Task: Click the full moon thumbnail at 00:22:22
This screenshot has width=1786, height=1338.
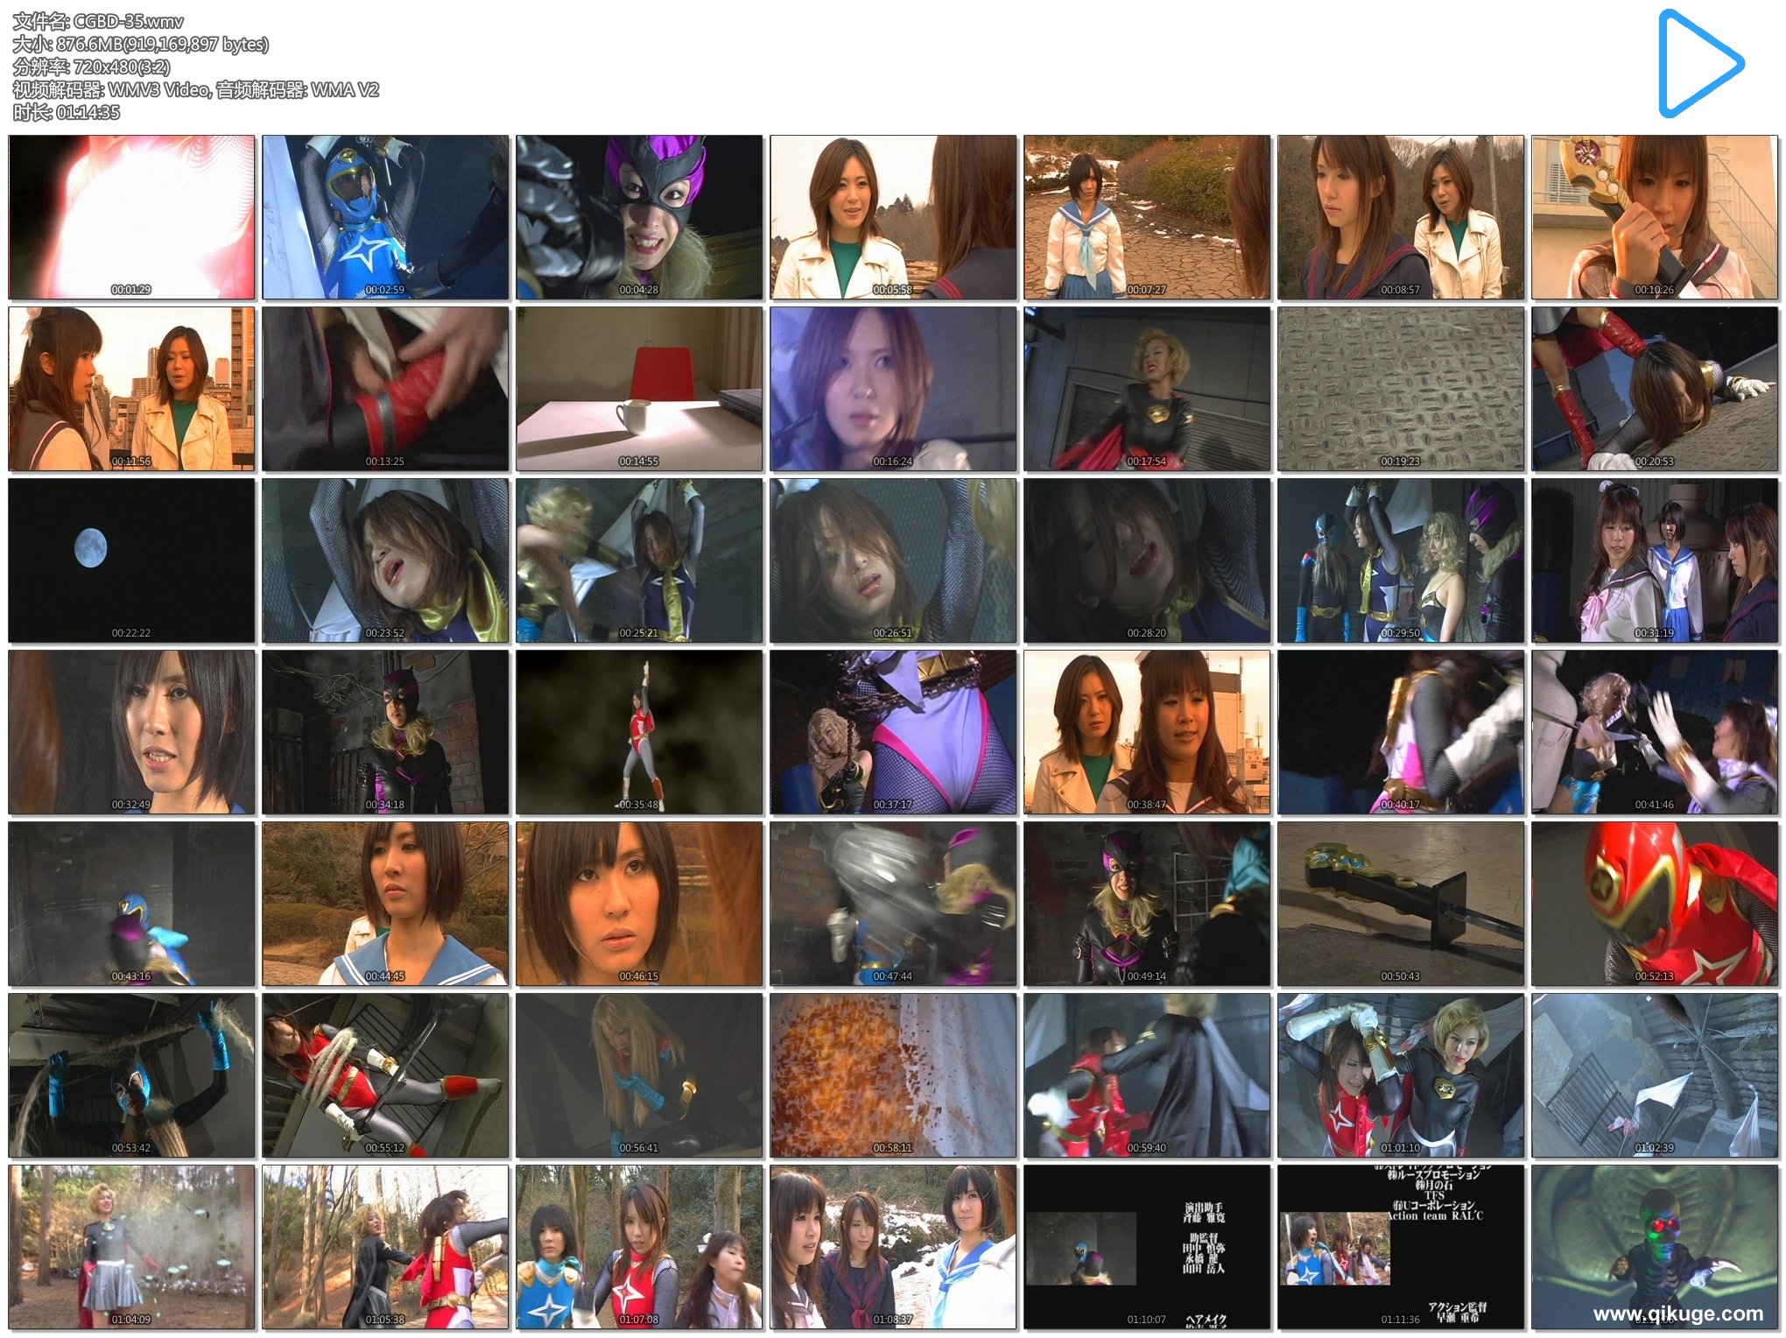Action: pyautogui.click(x=131, y=560)
